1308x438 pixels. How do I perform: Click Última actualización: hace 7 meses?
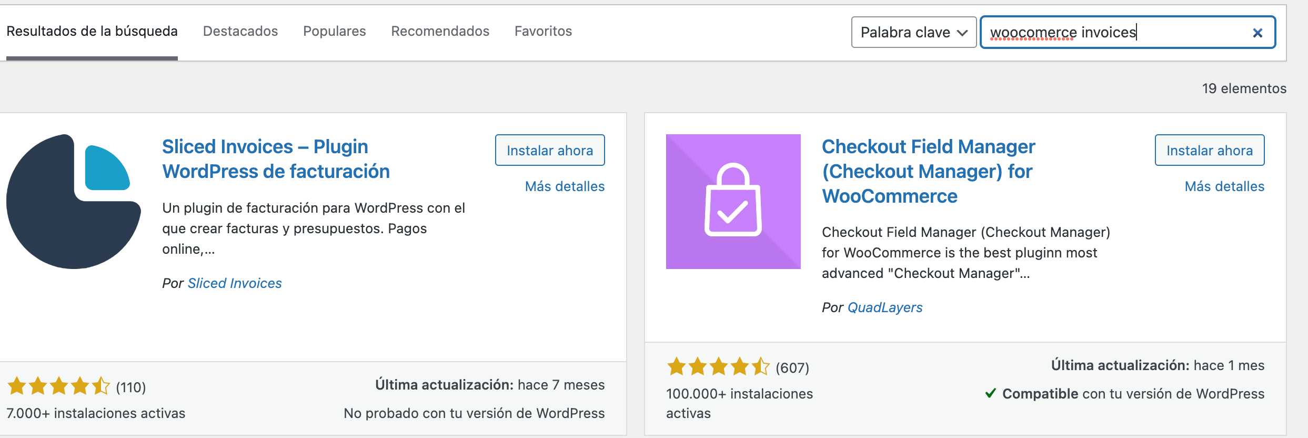[490, 385]
